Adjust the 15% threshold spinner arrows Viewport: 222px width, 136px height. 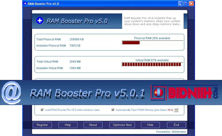pos(176,110)
